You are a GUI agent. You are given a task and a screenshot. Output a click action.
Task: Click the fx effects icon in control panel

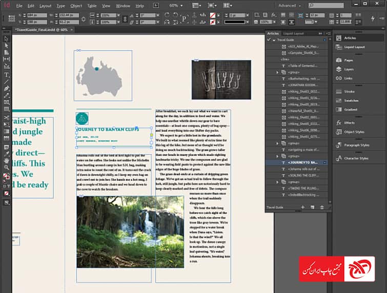pyautogui.click(x=274, y=15)
